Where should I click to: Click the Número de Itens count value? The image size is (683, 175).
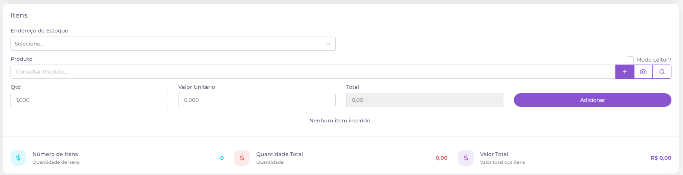pyautogui.click(x=222, y=158)
